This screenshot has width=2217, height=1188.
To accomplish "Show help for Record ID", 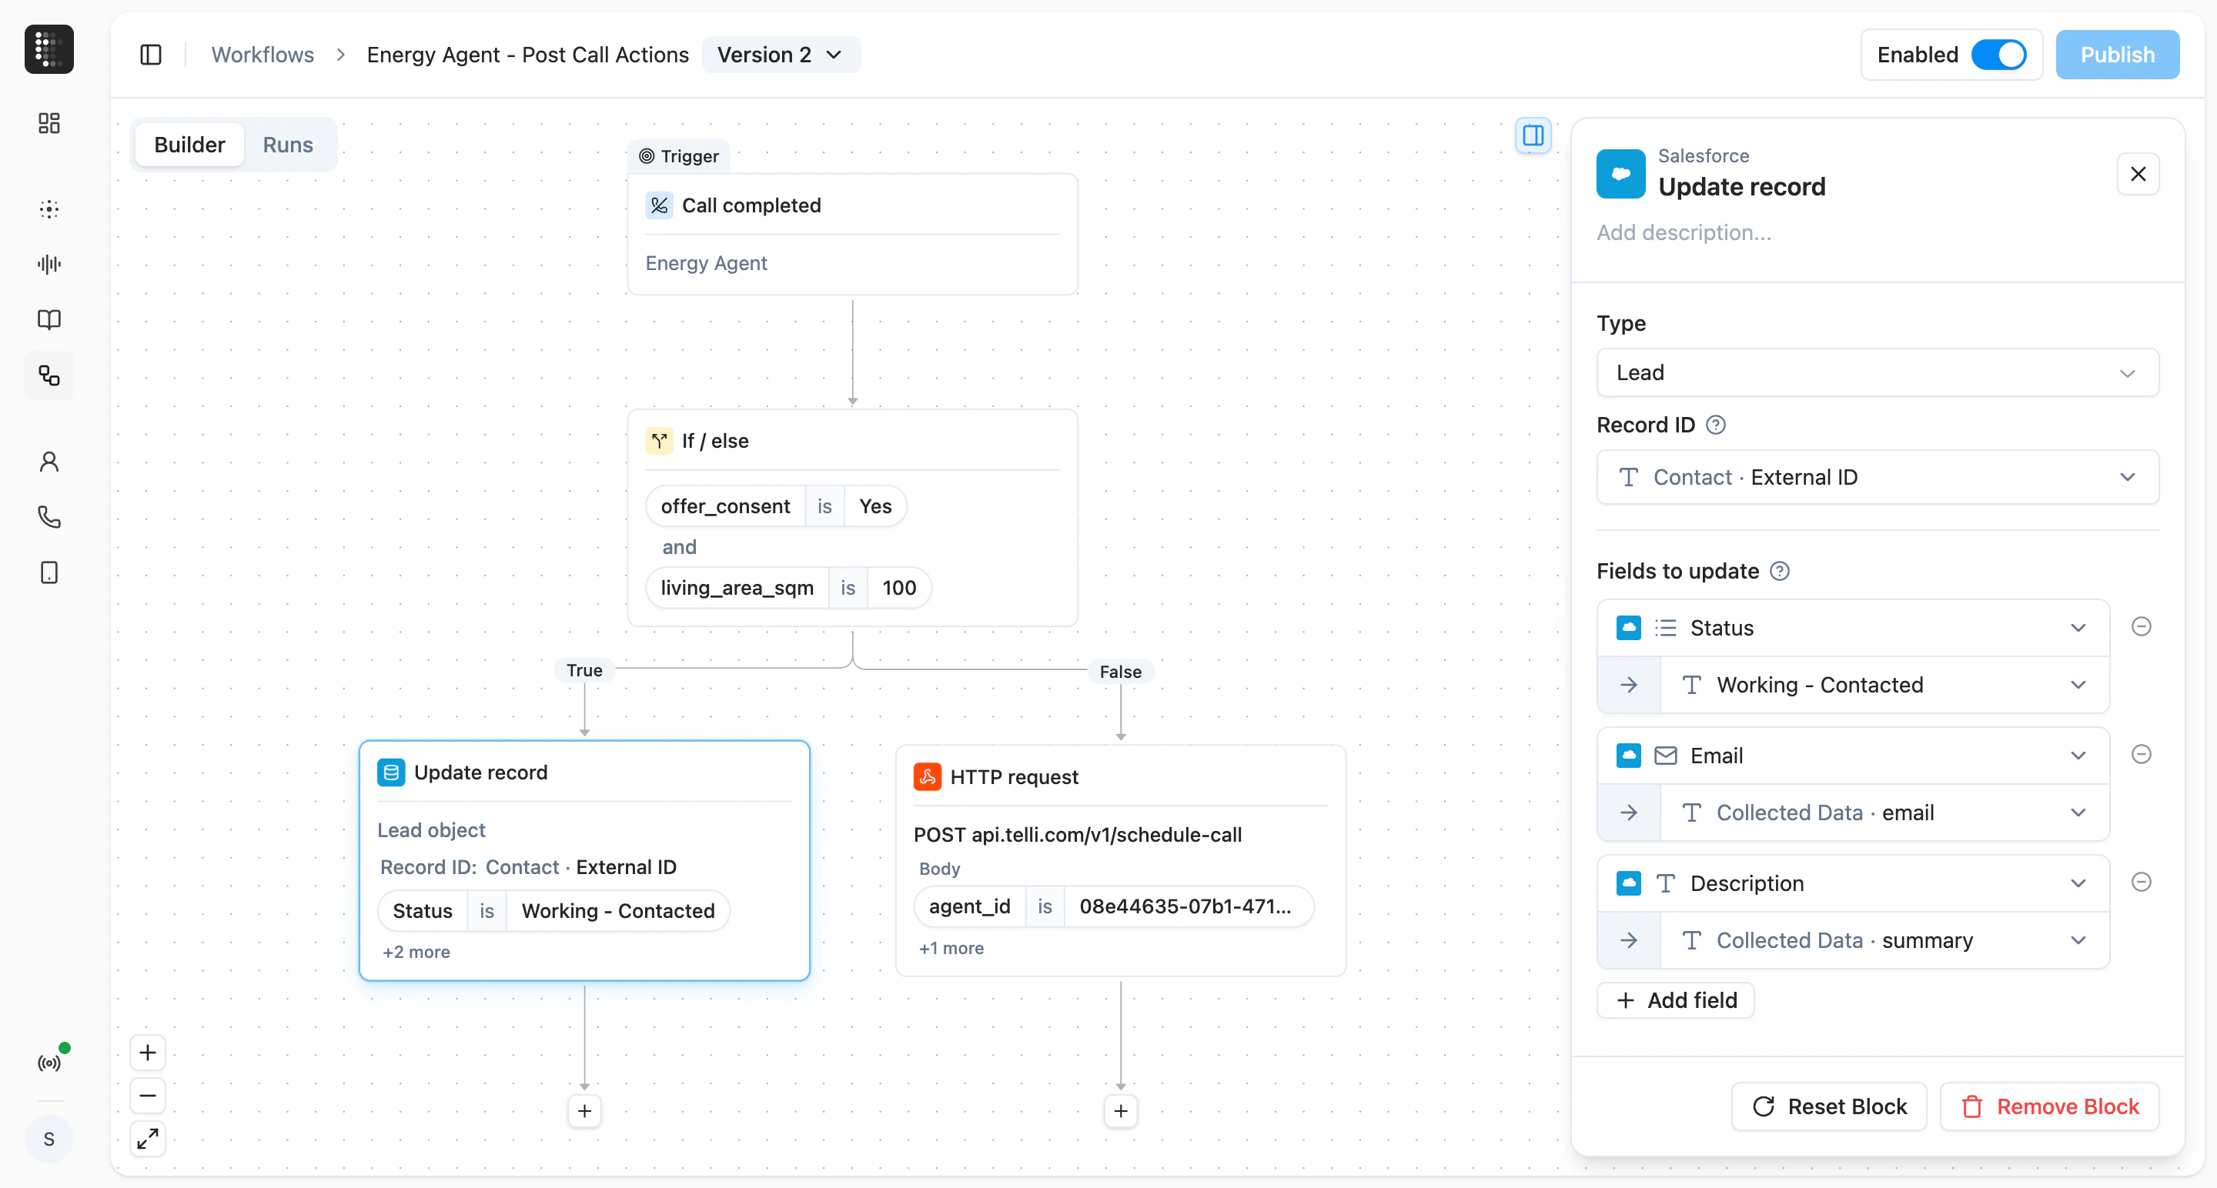I will click(x=1715, y=425).
